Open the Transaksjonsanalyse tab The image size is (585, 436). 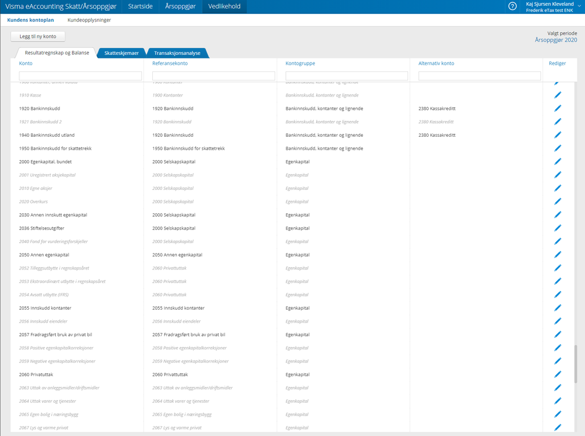177,53
